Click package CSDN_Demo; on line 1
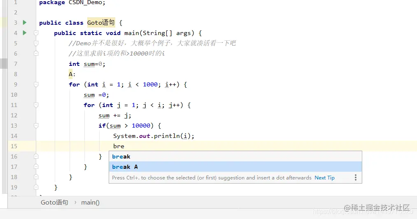The width and height of the screenshot is (417, 219). pos(72,2)
